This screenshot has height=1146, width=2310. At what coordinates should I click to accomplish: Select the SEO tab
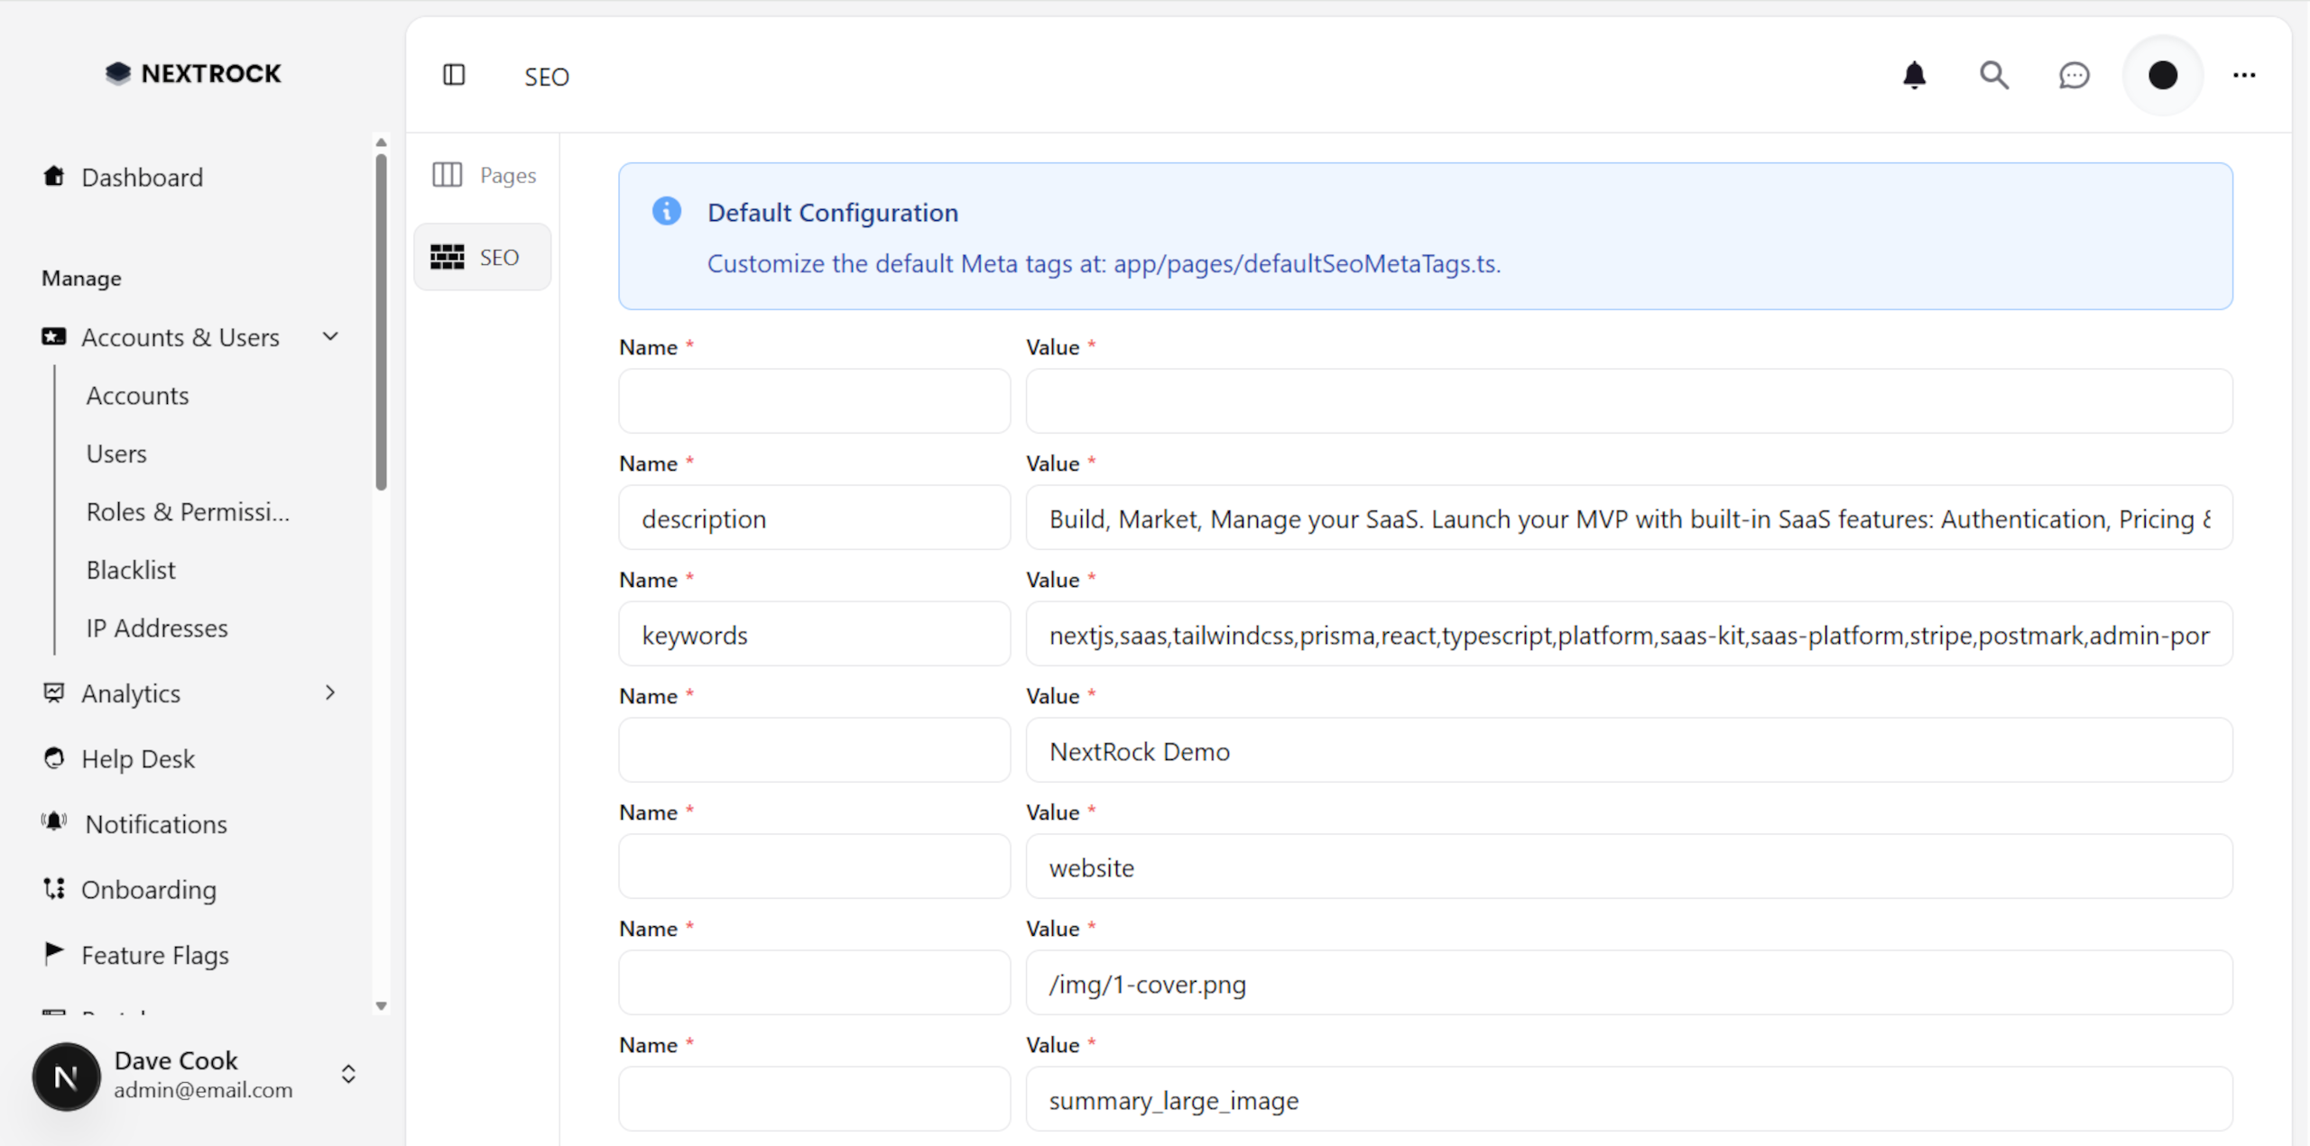pos(483,257)
